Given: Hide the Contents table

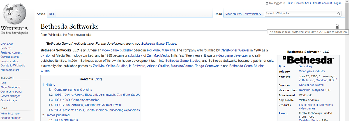Looking at the screenshot, I should point(98,79).
